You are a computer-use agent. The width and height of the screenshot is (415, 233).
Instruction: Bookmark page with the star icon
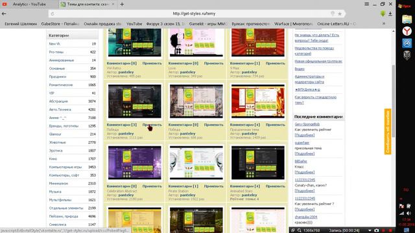point(340,14)
